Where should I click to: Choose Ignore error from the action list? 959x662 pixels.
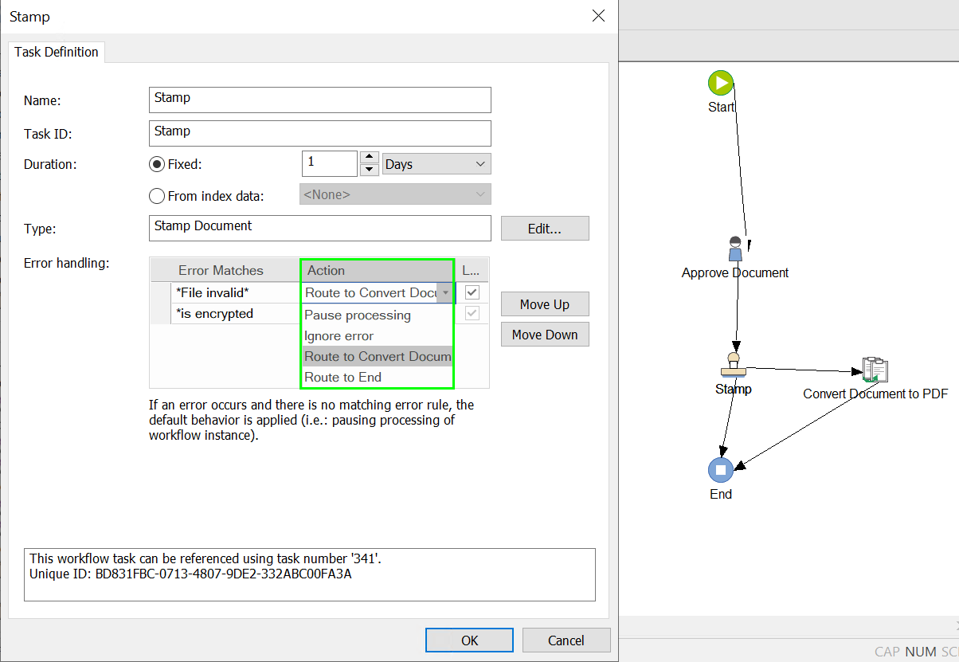point(378,335)
